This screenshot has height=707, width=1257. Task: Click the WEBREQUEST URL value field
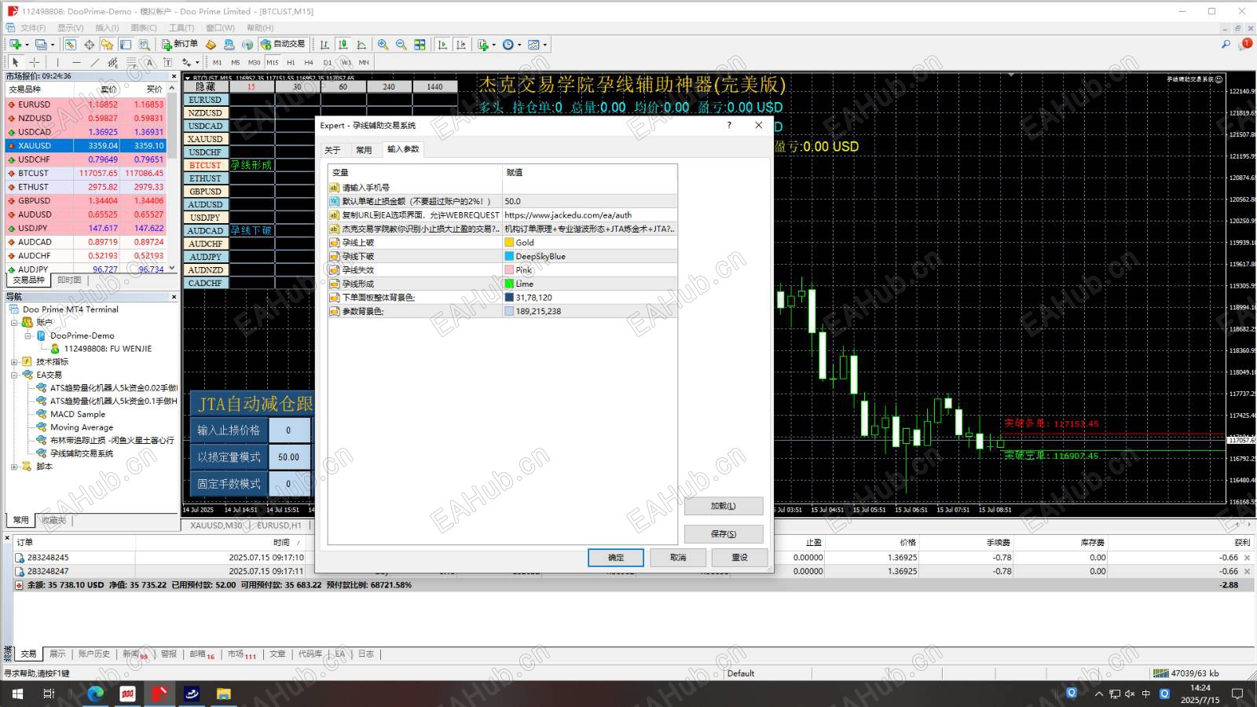click(x=589, y=214)
